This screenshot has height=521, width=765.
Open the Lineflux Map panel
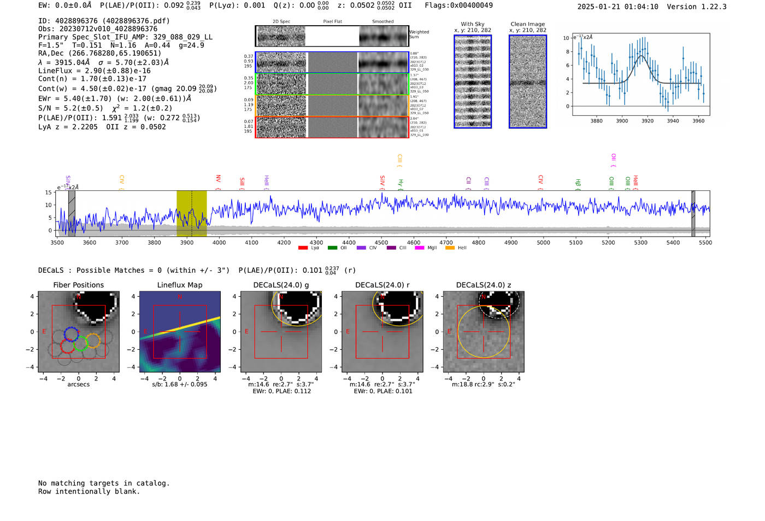180,331
